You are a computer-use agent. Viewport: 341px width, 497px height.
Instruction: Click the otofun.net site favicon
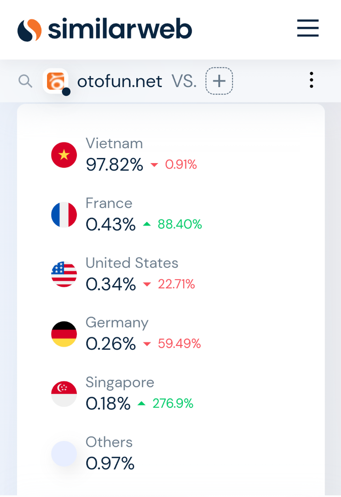pyautogui.click(x=55, y=81)
